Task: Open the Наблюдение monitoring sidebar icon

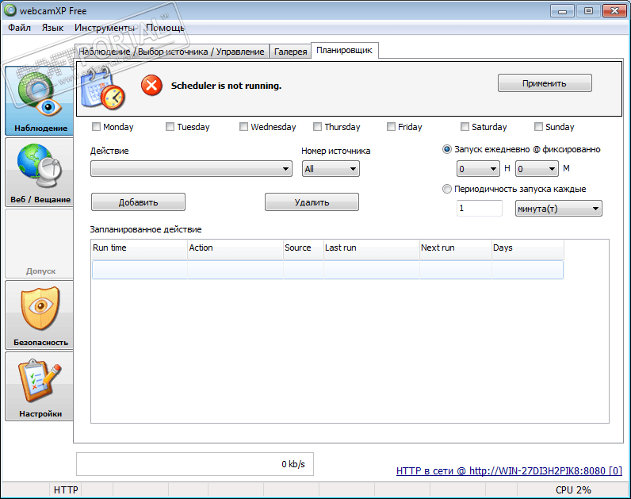Action: tap(40, 101)
